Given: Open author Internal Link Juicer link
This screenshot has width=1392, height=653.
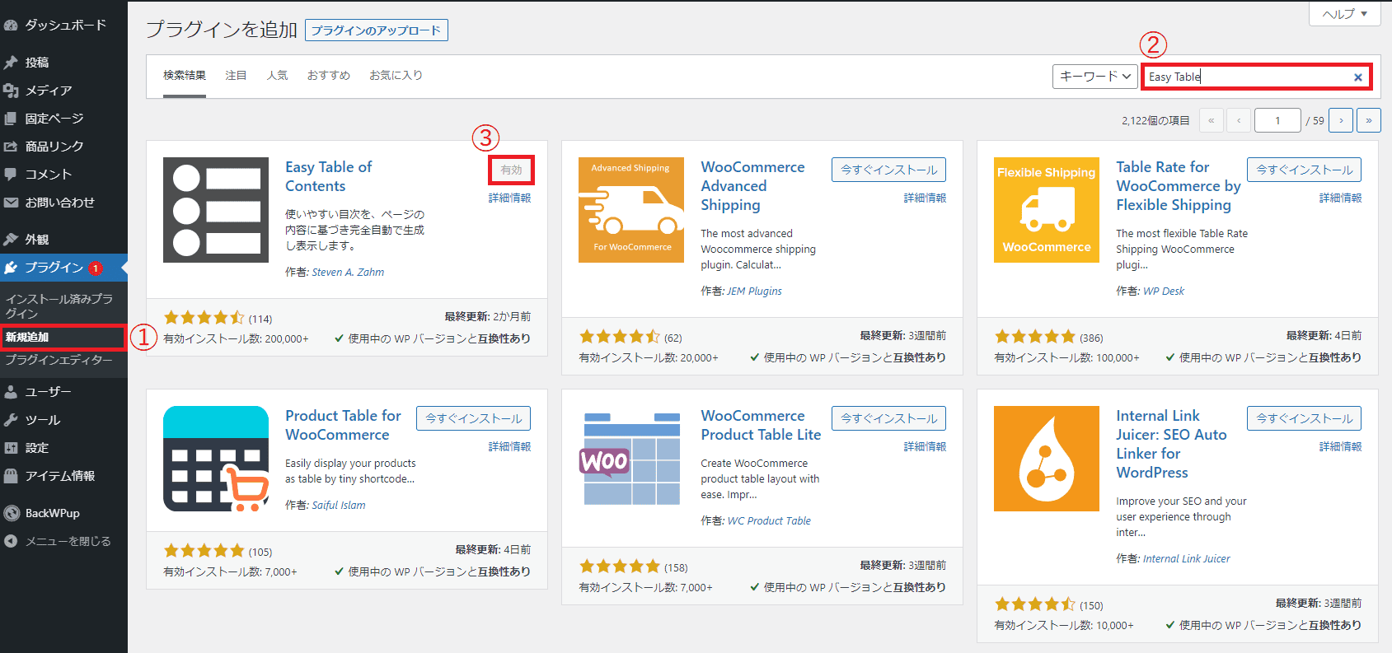Looking at the screenshot, I should coord(1187,559).
